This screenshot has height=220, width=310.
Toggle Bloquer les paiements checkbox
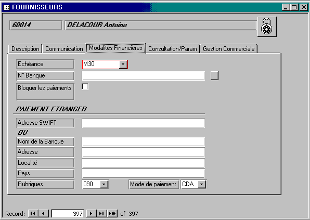[x=85, y=86]
